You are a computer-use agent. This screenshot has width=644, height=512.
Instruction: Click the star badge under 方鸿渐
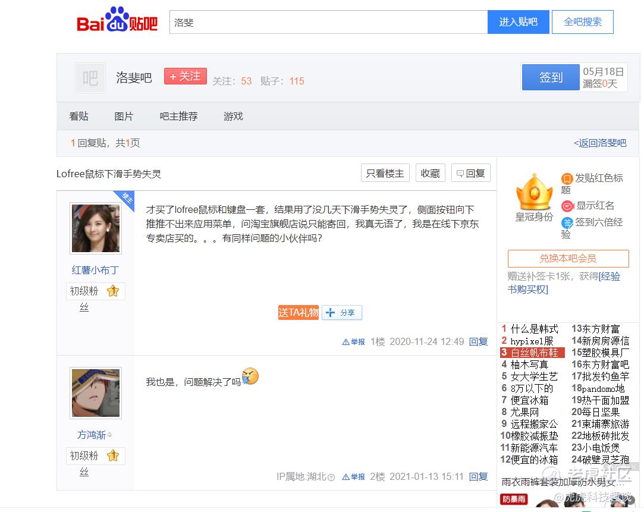113,456
